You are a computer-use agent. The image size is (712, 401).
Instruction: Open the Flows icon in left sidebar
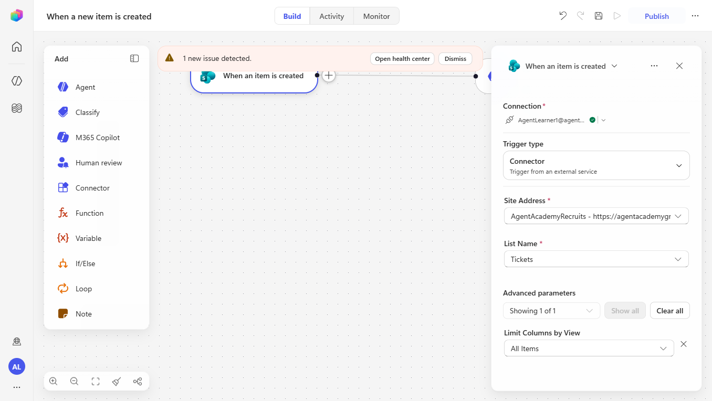[x=17, y=108]
